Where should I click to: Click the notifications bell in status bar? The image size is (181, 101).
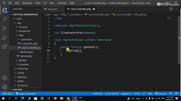click(176, 93)
